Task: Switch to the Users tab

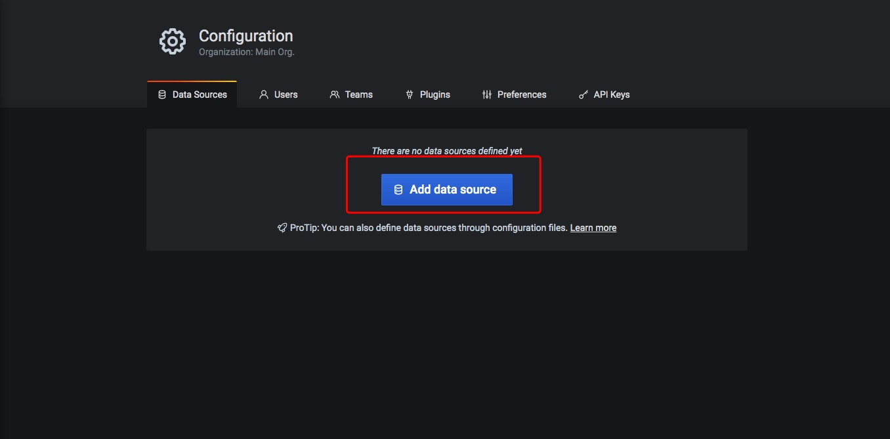Action: tap(278, 94)
